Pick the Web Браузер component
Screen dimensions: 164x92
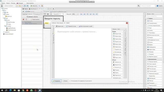click(154, 78)
